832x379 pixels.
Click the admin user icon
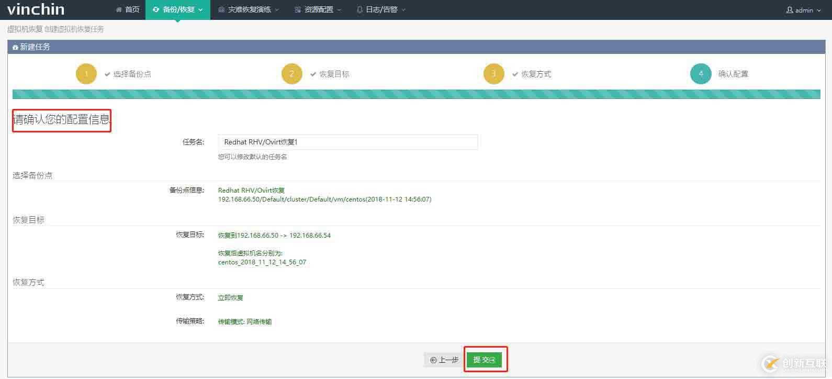coord(790,10)
